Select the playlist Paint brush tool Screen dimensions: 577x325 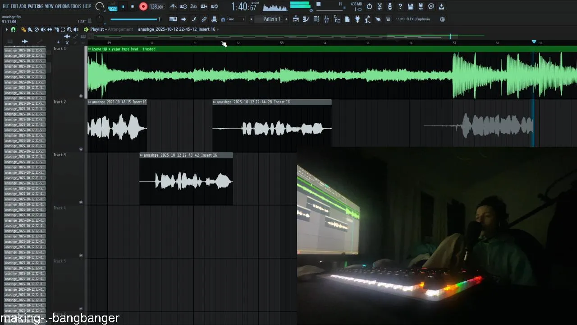[x=30, y=29]
